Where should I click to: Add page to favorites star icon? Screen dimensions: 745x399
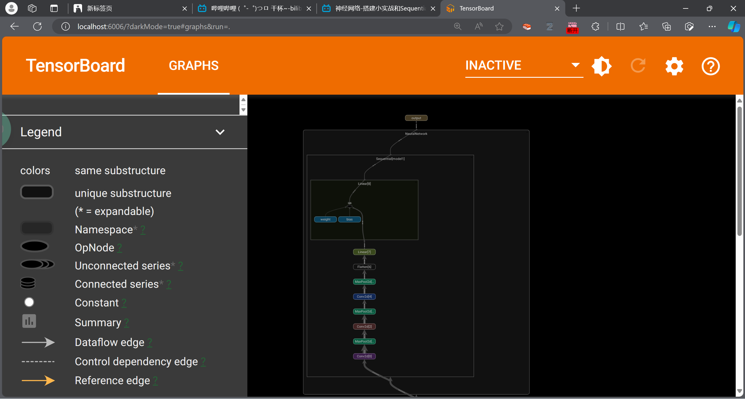pyautogui.click(x=499, y=27)
